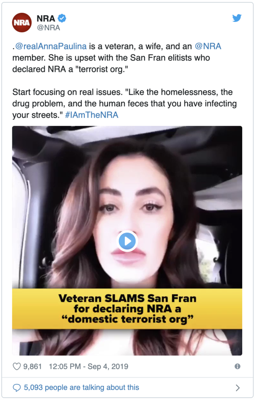Image resolution: width=255 pixels, height=400 pixels.
Task: Click the 9,861 likes count
Action: (x=32, y=367)
